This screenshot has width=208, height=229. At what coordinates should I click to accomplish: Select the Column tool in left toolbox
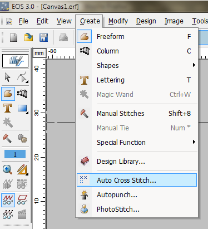[x=22, y=94]
